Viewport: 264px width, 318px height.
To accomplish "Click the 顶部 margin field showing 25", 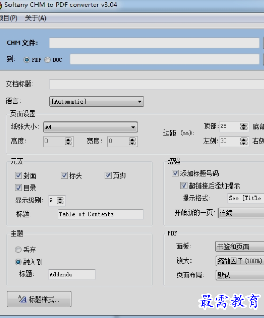I will coord(230,126).
